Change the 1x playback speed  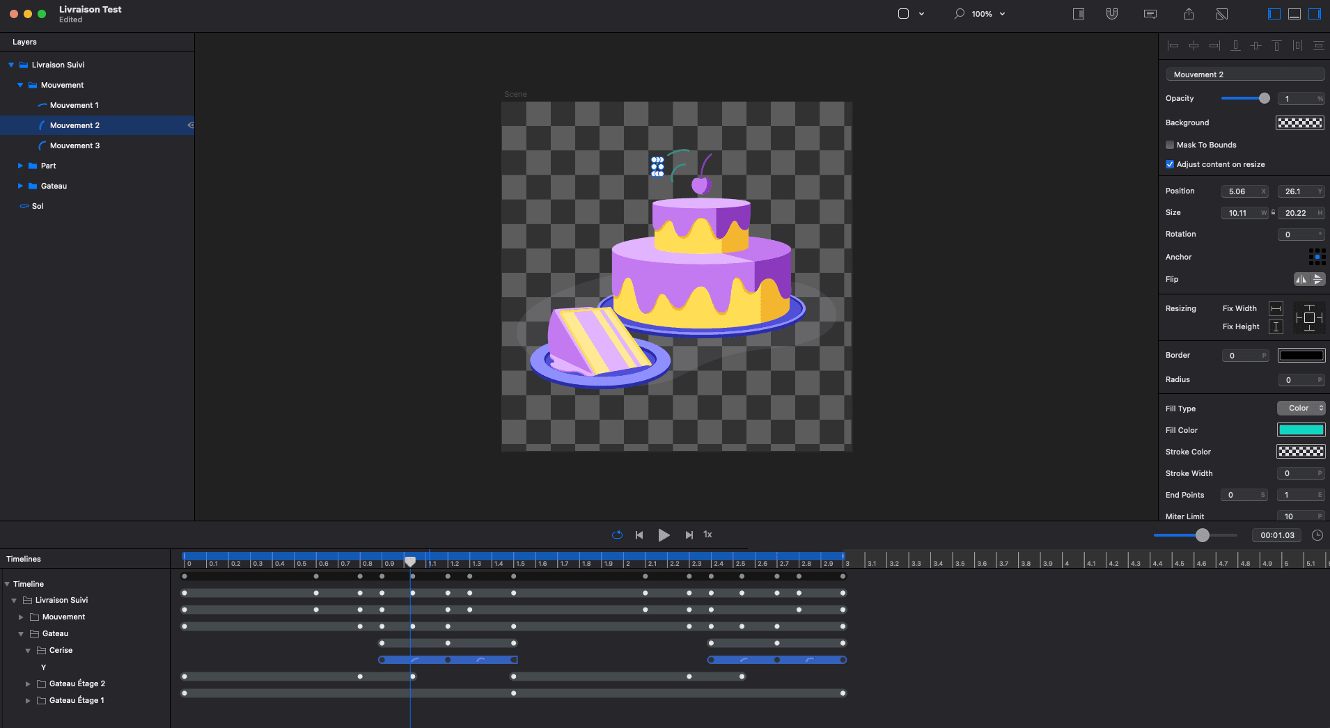click(x=707, y=535)
